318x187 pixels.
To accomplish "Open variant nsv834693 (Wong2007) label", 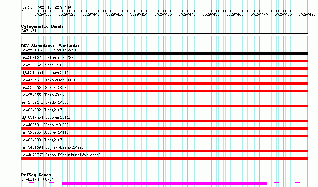I will point(43,140).
